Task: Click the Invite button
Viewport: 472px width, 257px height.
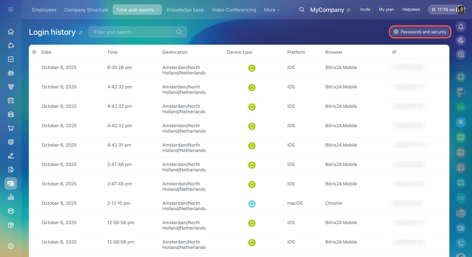Action: click(365, 10)
